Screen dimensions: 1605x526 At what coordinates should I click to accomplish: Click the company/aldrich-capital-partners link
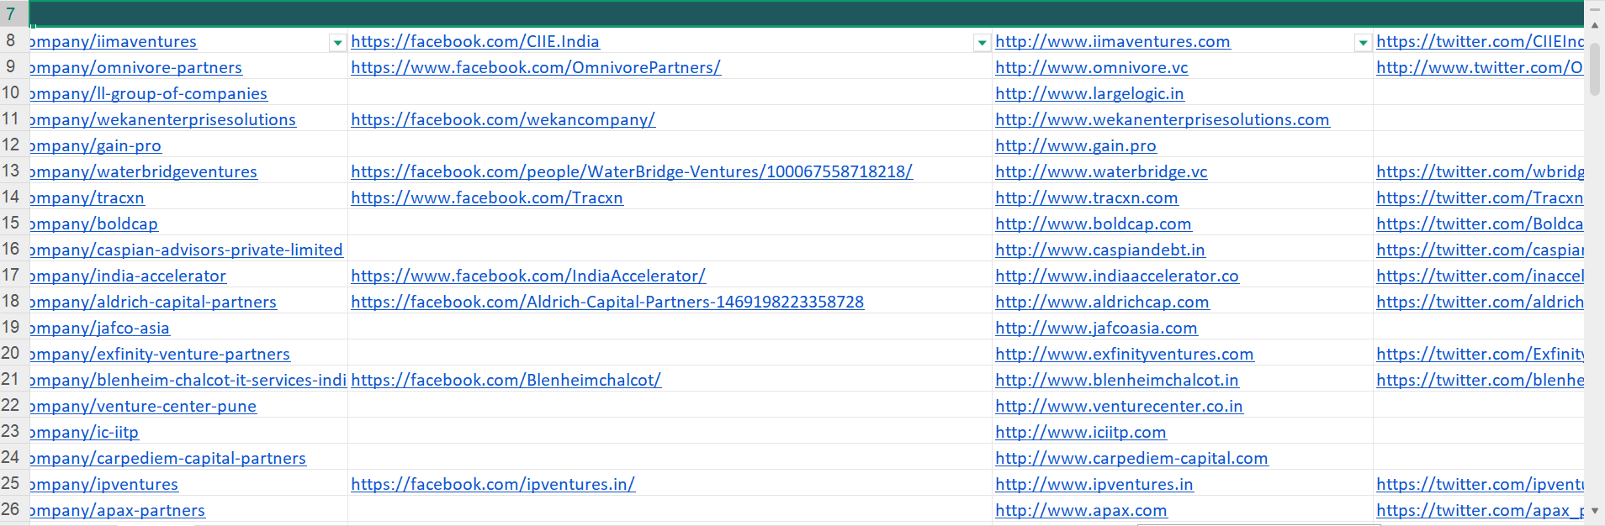pos(153,302)
